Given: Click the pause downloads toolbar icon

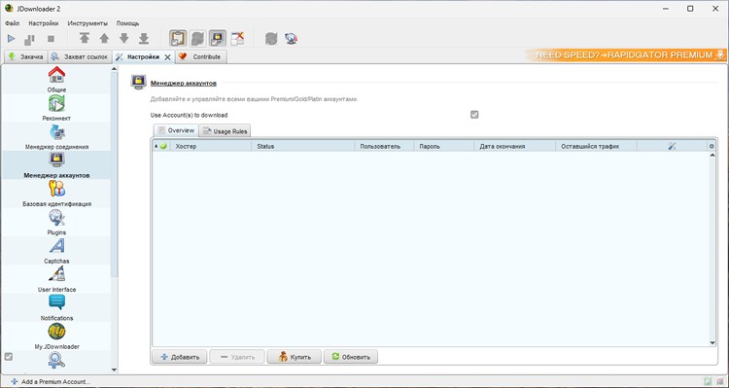Looking at the screenshot, I should click(29, 39).
